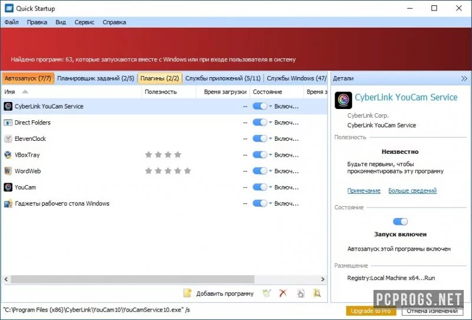Switch to Планировщик заданий (2/5) tab

[x=96, y=78]
